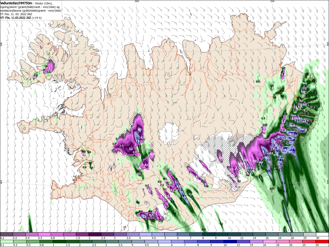The width and height of the screenshot is (329, 247).
Task: Click the 9.9 precipitation value in south Iceland
Action: pos(179,186)
